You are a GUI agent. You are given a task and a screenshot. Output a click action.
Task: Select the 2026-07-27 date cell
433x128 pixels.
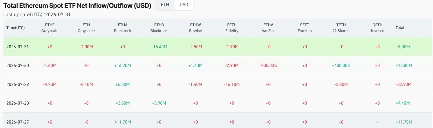click(x=18, y=122)
